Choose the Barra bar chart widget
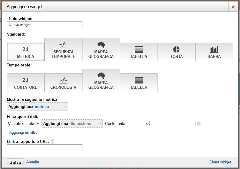 coord(214,52)
